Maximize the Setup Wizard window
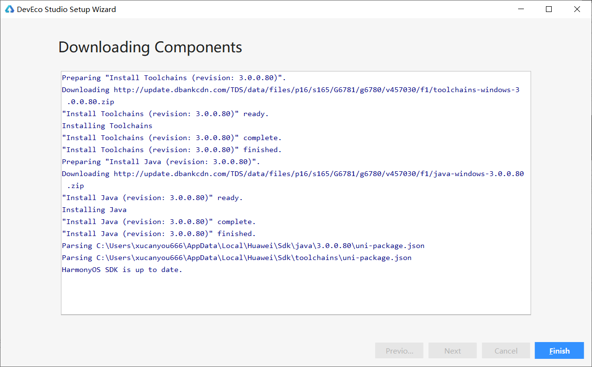The image size is (592, 367). click(549, 9)
